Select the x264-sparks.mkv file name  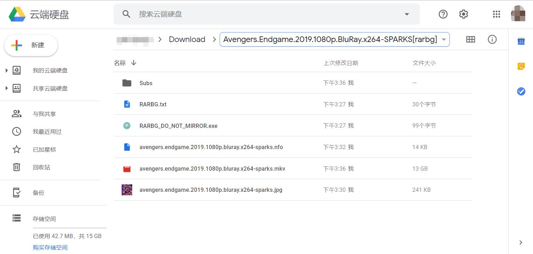212,169
